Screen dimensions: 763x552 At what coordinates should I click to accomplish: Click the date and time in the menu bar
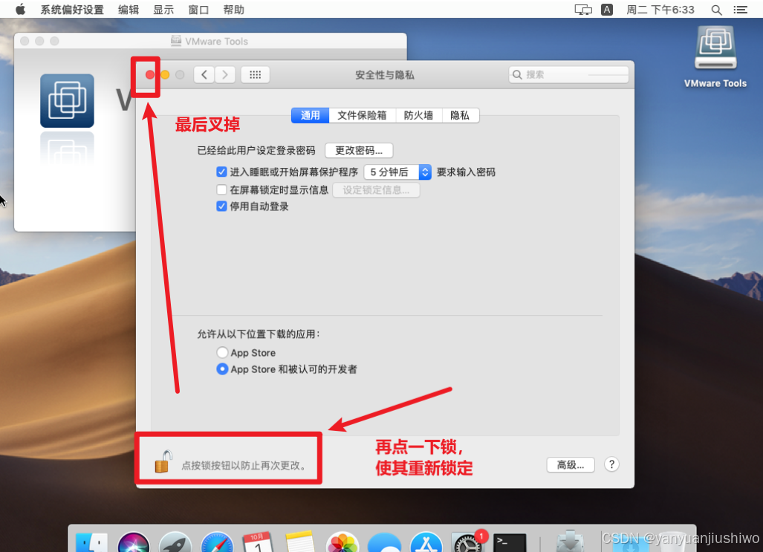tap(660, 10)
